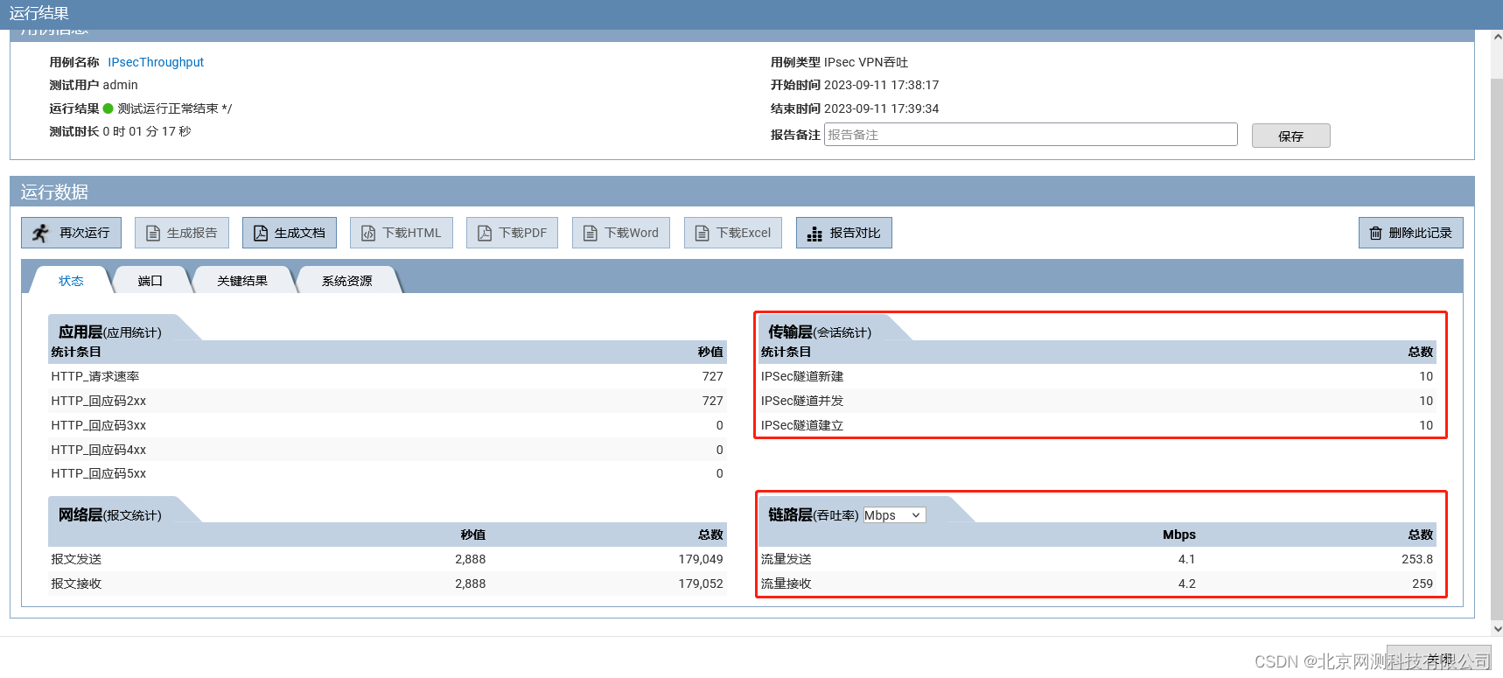This screenshot has height=678, width=1503.
Task: Click the 259 traffic received total
Action: (1423, 584)
